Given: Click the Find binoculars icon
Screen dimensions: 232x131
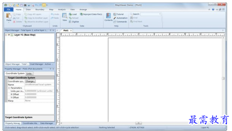Looking at the screenshot, I should pyautogui.click(x=132, y=18).
